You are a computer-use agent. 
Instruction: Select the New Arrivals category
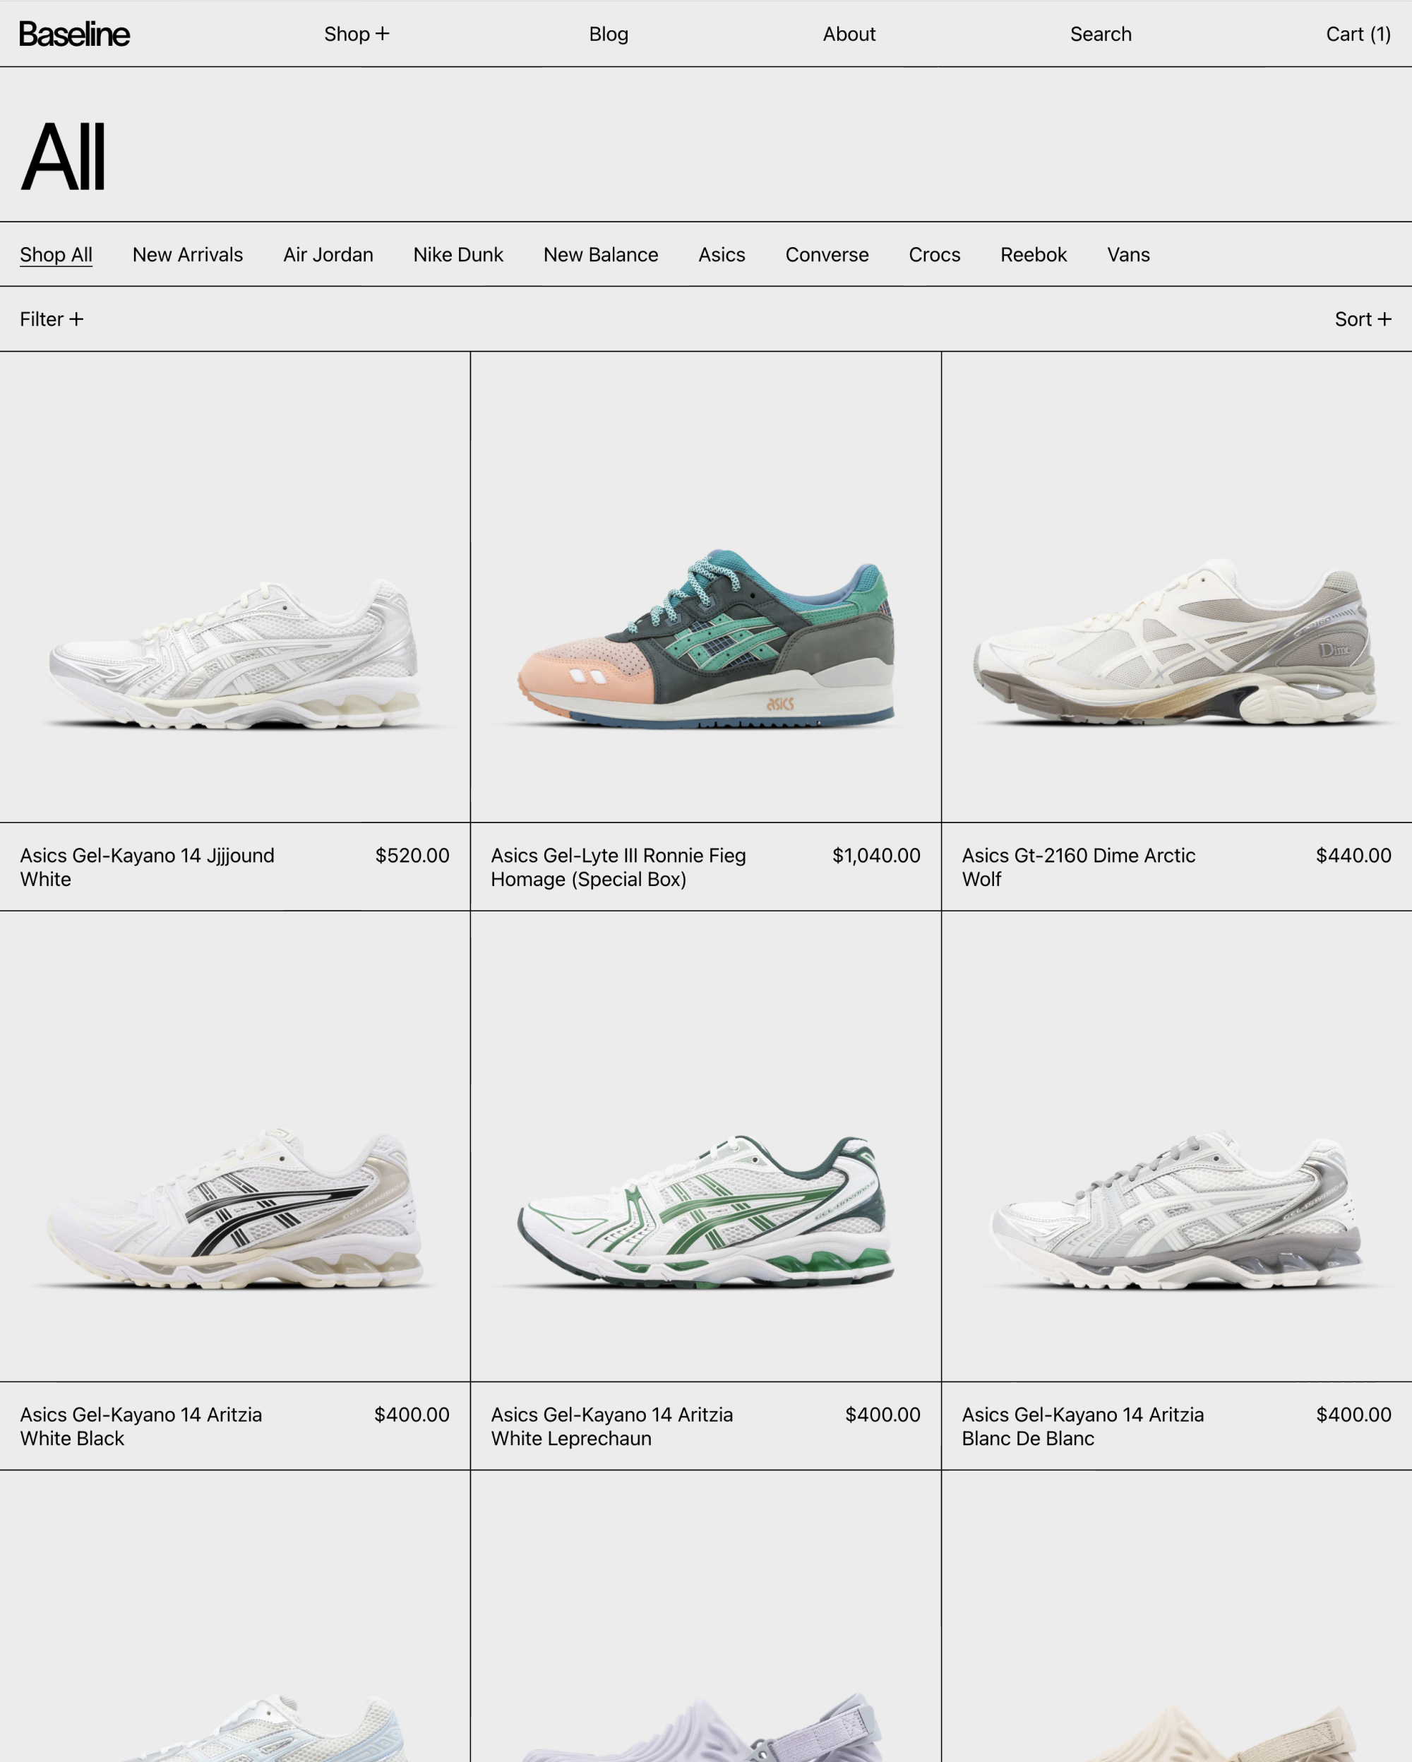188,254
